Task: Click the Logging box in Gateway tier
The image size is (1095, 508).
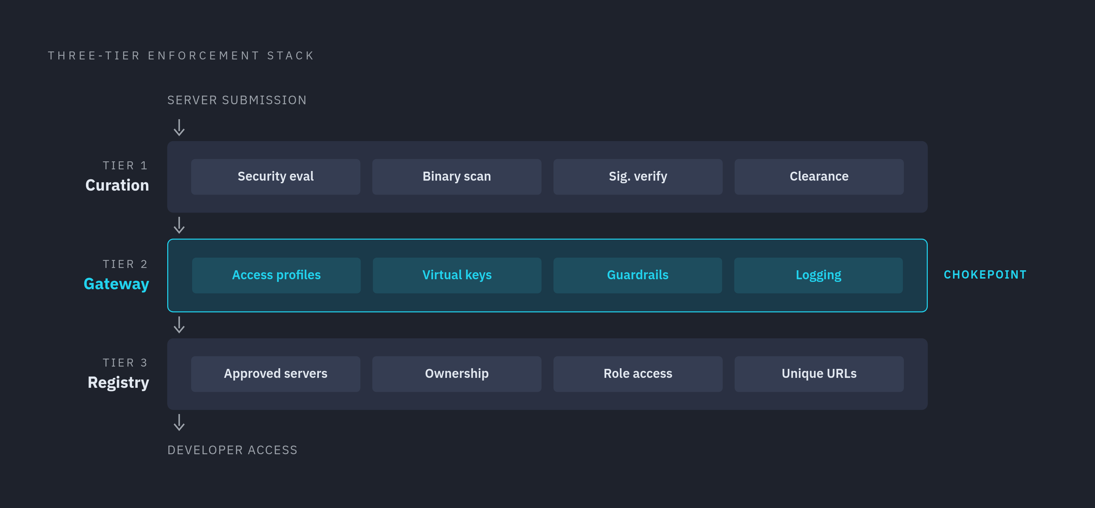Action: tap(818, 275)
